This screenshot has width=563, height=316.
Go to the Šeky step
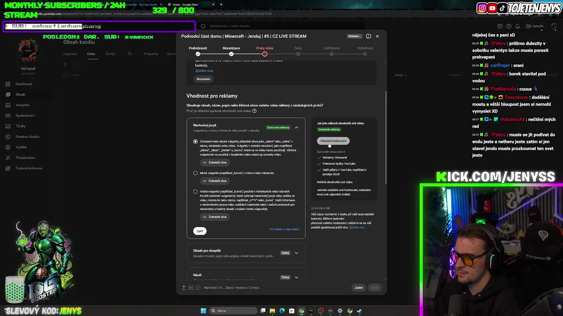click(x=298, y=50)
